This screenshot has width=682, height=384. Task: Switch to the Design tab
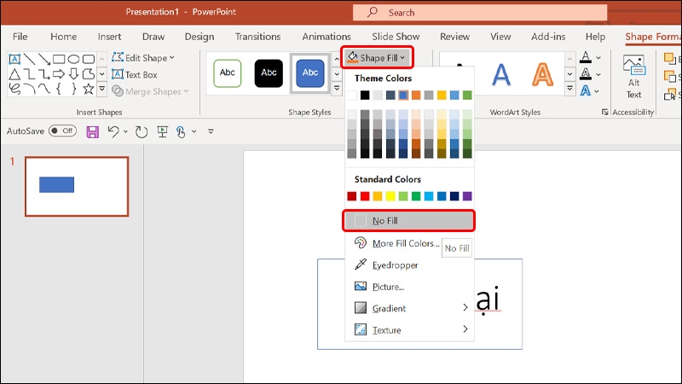tap(199, 37)
